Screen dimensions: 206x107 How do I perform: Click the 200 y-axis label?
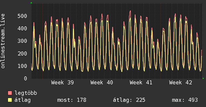click(x=22, y=53)
